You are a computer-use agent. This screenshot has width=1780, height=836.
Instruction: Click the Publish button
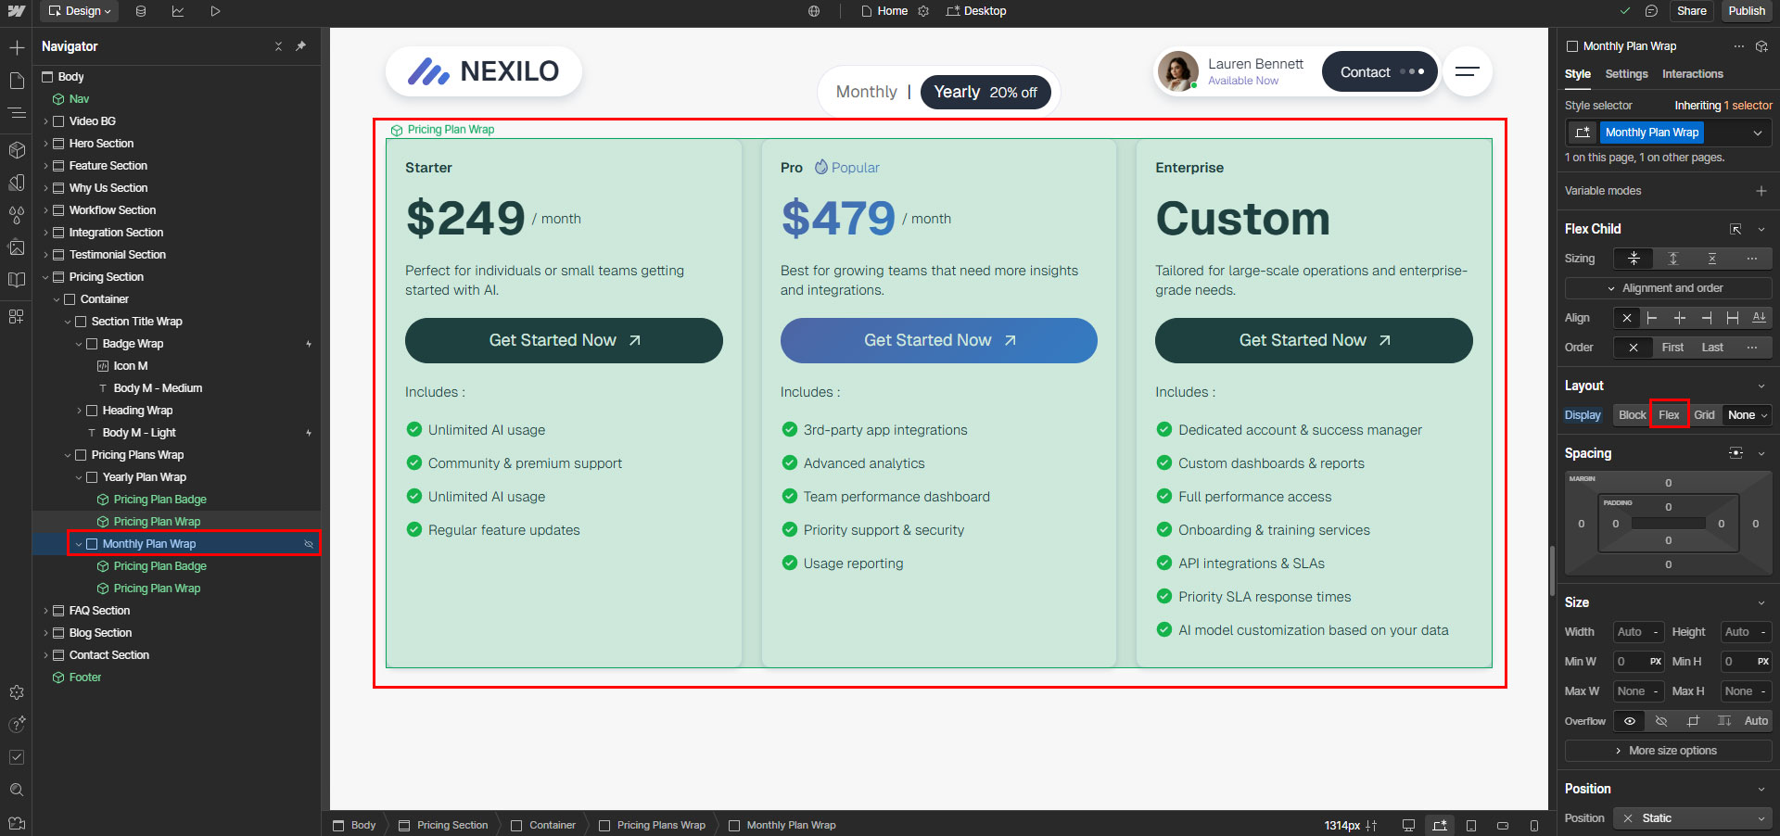[1747, 11]
